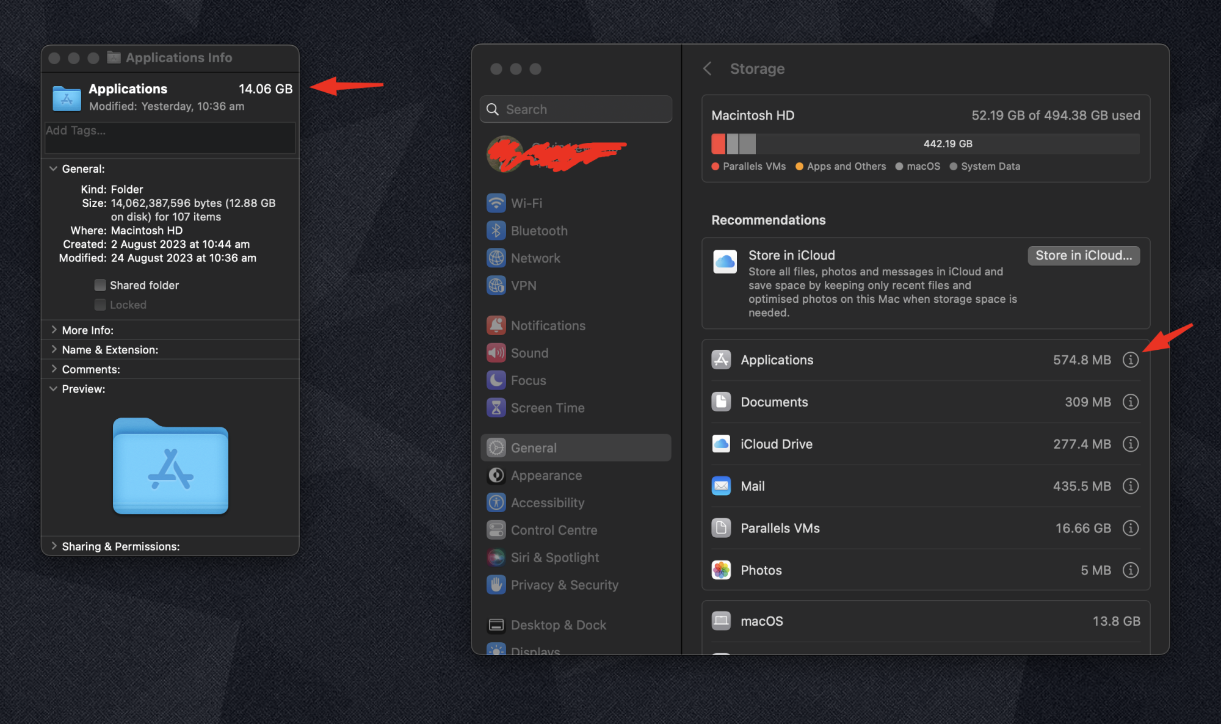Click the Bluetooth sidebar icon
Viewport: 1221px width, 724px height.
coord(496,231)
